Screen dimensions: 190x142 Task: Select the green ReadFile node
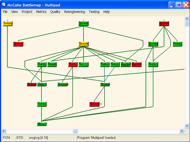click(x=42, y=64)
